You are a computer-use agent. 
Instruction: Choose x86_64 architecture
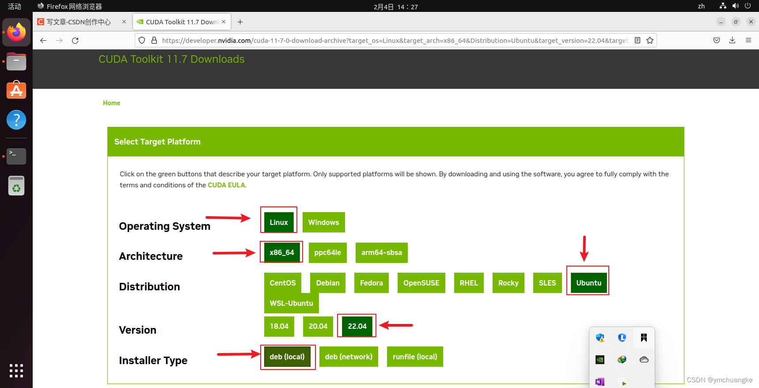282,252
